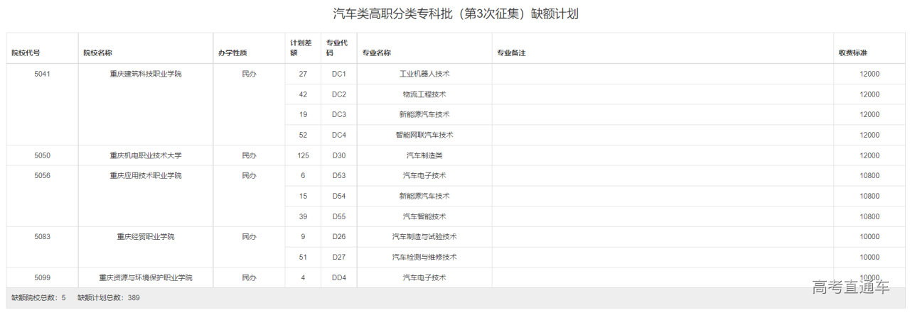
Task: Click major code DC4 cell
Action: 338,135
